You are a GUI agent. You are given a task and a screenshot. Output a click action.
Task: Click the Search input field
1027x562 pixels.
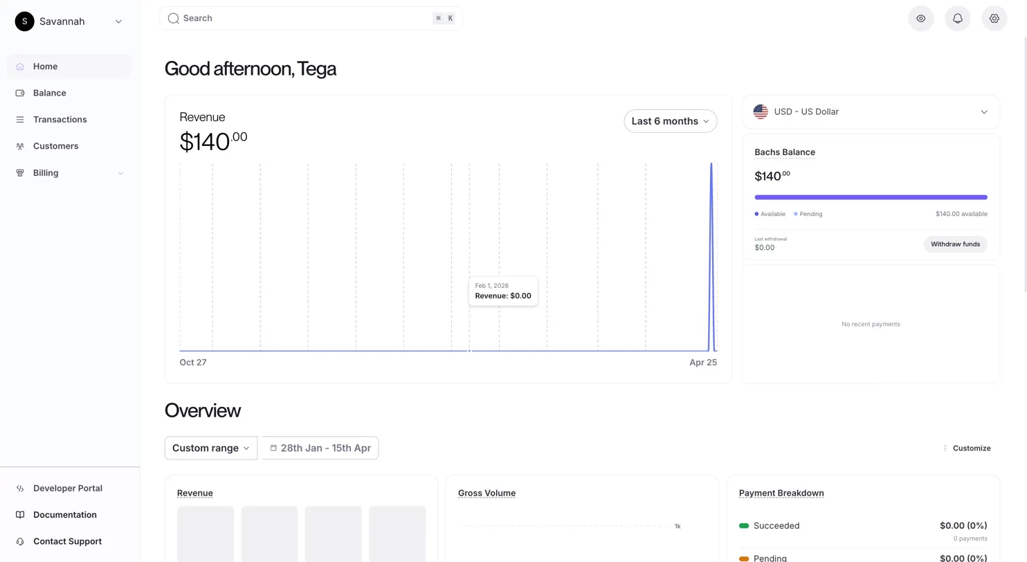coord(311,19)
